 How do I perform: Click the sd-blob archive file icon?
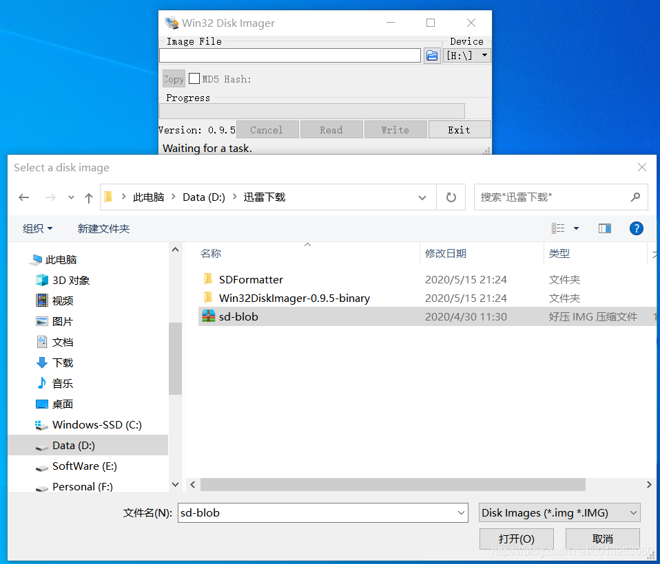coord(208,316)
